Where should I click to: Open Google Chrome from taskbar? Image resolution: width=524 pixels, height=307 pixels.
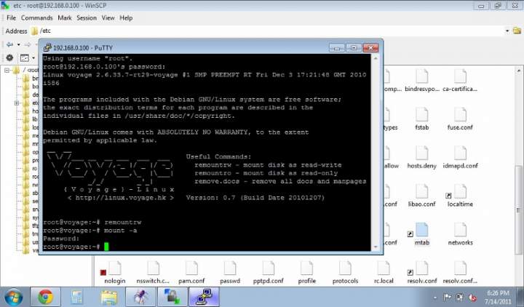(x=46, y=297)
